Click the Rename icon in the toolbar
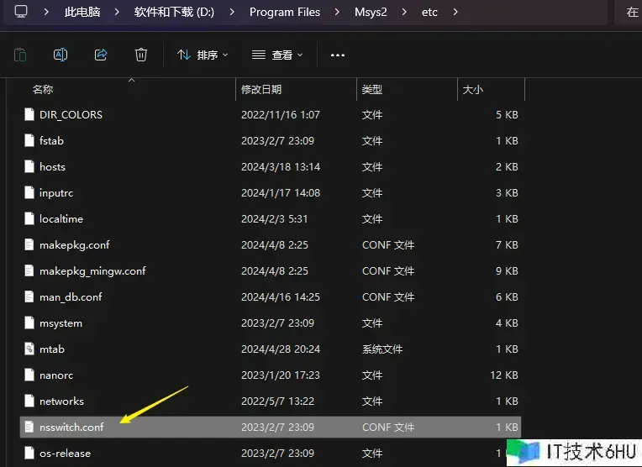 pyautogui.click(x=61, y=55)
